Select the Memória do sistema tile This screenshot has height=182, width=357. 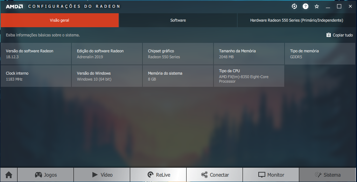click(x=178, y=76)
